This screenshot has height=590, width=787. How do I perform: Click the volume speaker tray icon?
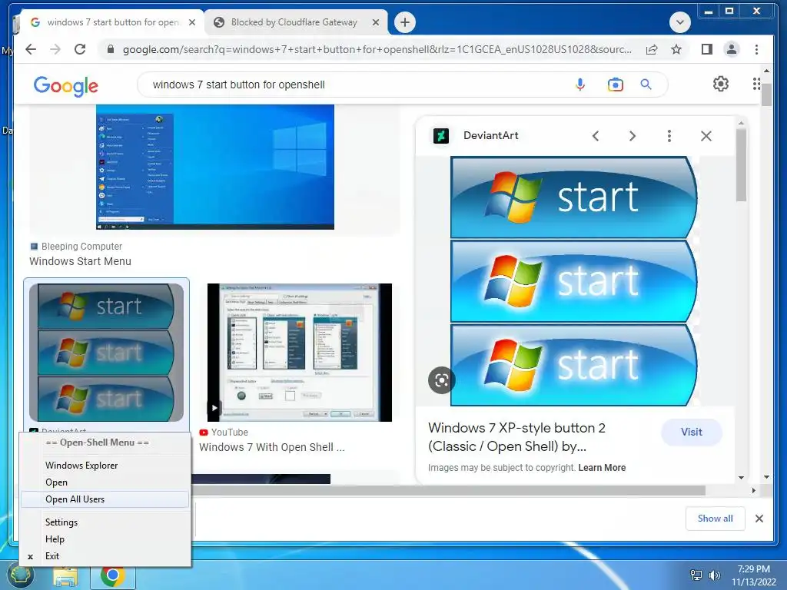click(714, 575)
